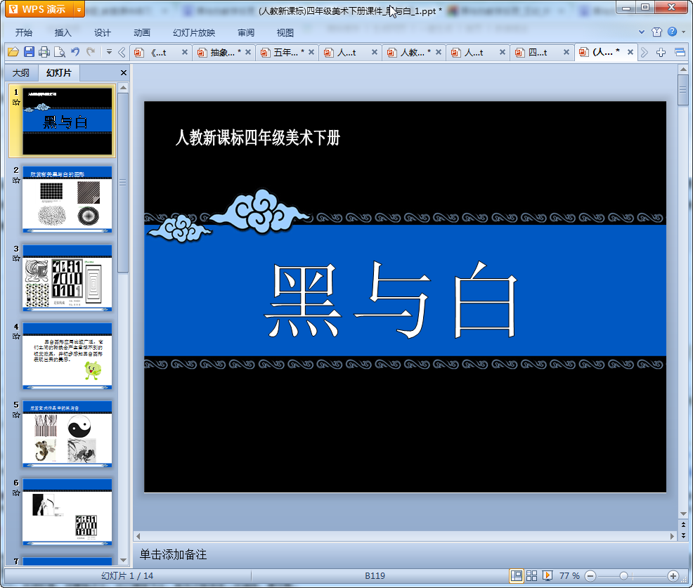Redo the last undone action

[x=91, y=52]
